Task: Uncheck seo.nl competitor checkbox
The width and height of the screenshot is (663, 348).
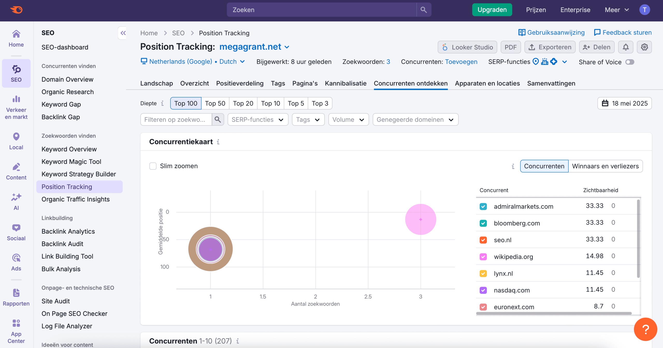Action: click(x=483, y=240)
